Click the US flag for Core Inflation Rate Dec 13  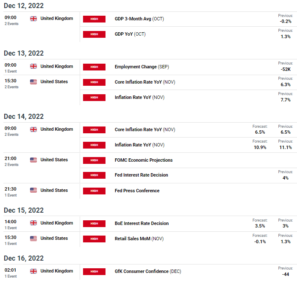coord(33,82)
